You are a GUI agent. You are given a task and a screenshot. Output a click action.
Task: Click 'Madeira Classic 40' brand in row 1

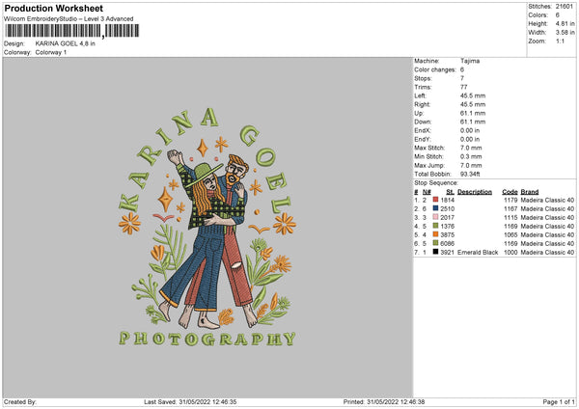[x=547, y=200]
